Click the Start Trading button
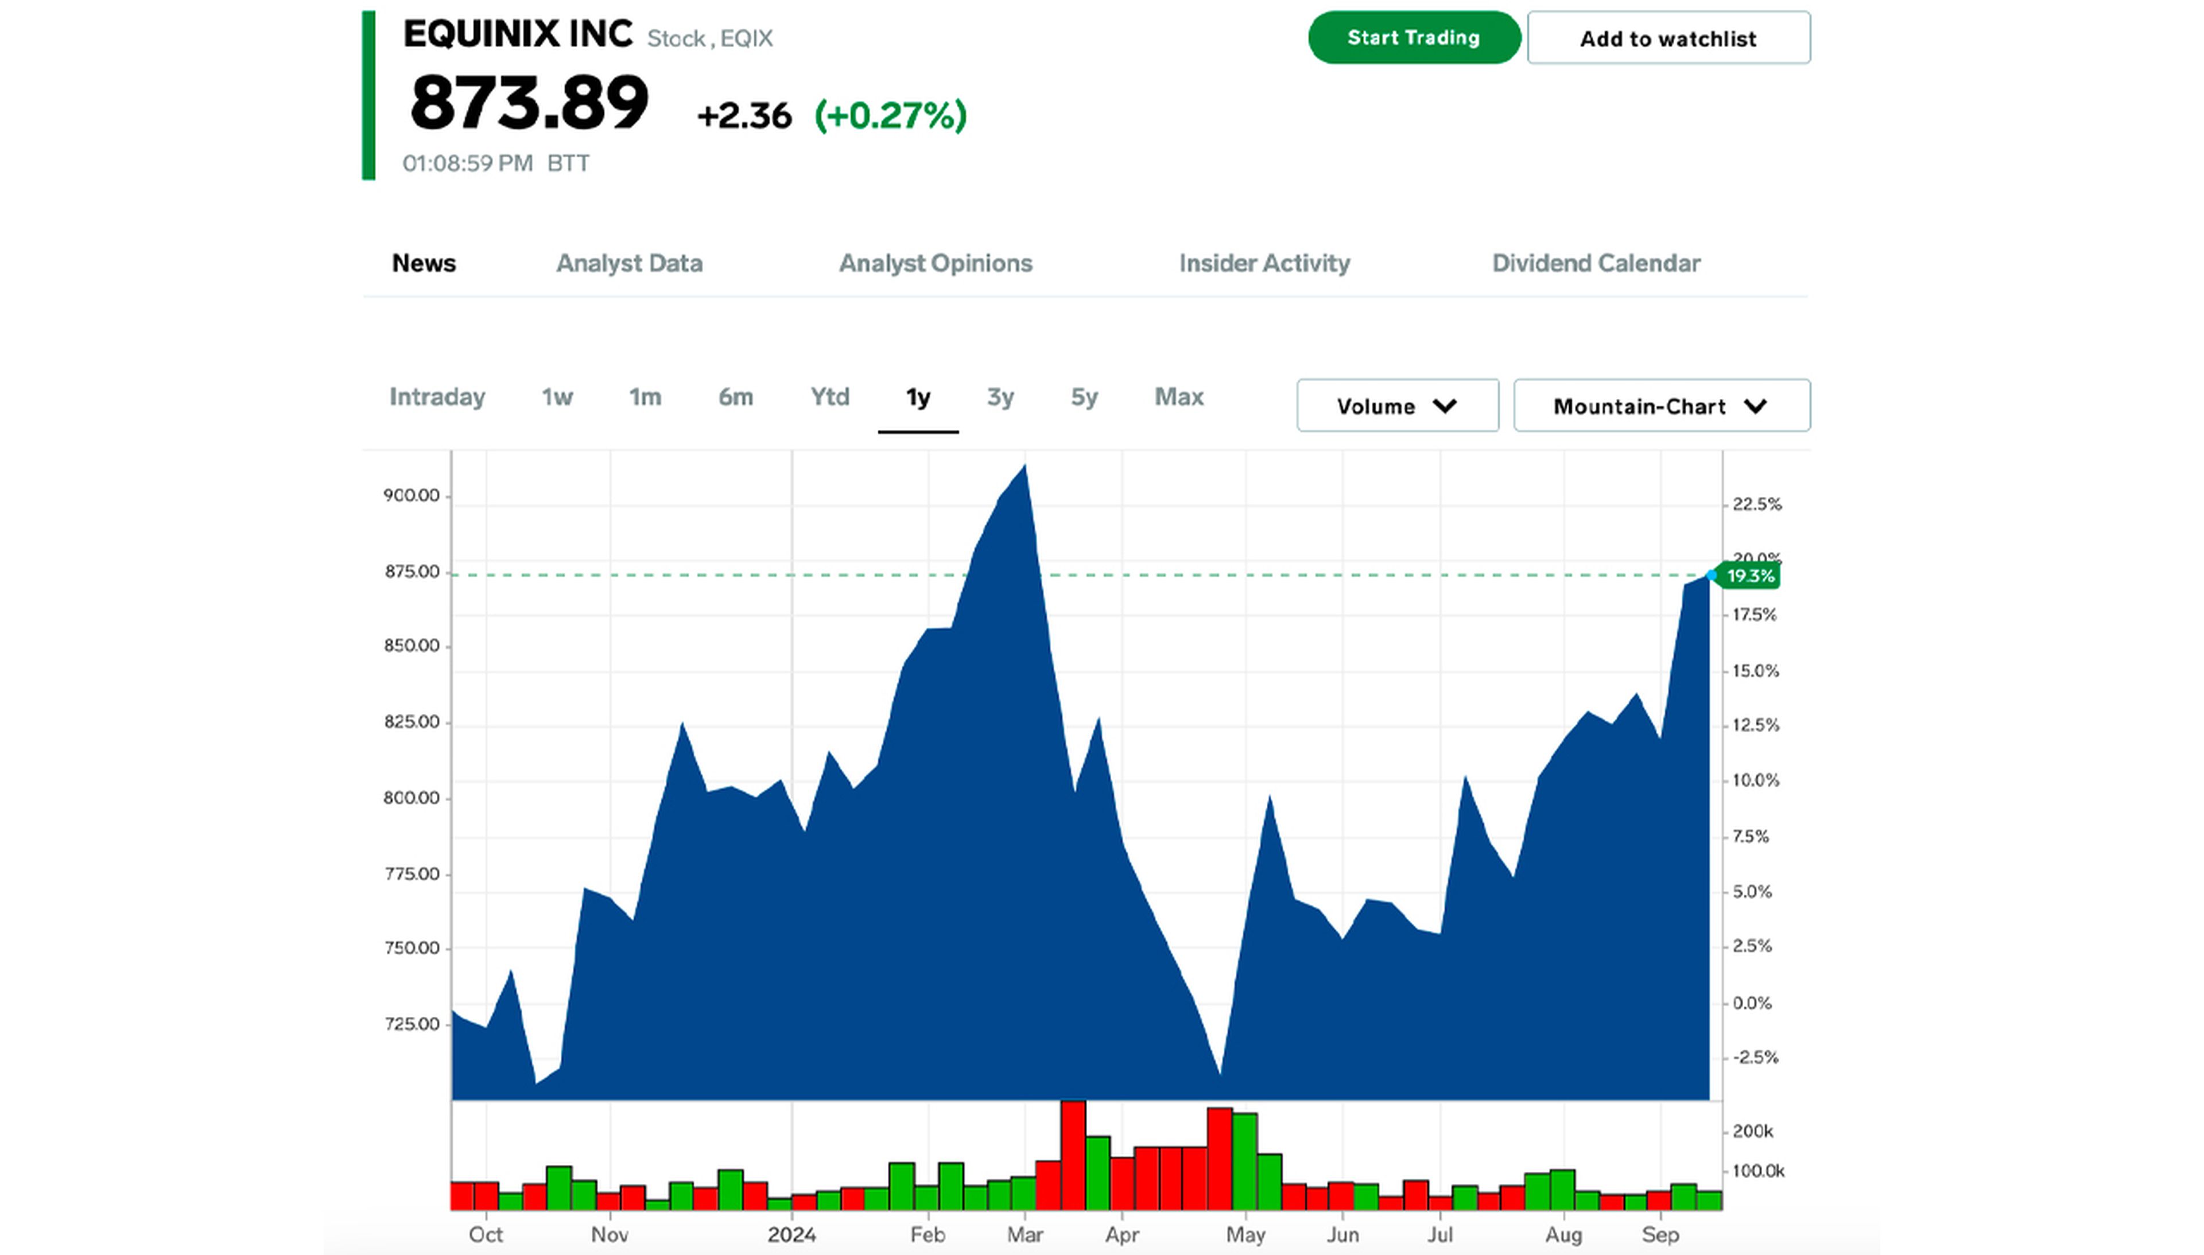2204x1255 pixels. (1414, 38)
